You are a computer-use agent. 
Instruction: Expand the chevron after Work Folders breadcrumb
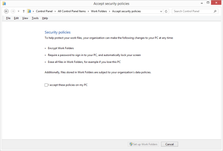[x=110, y=11]
